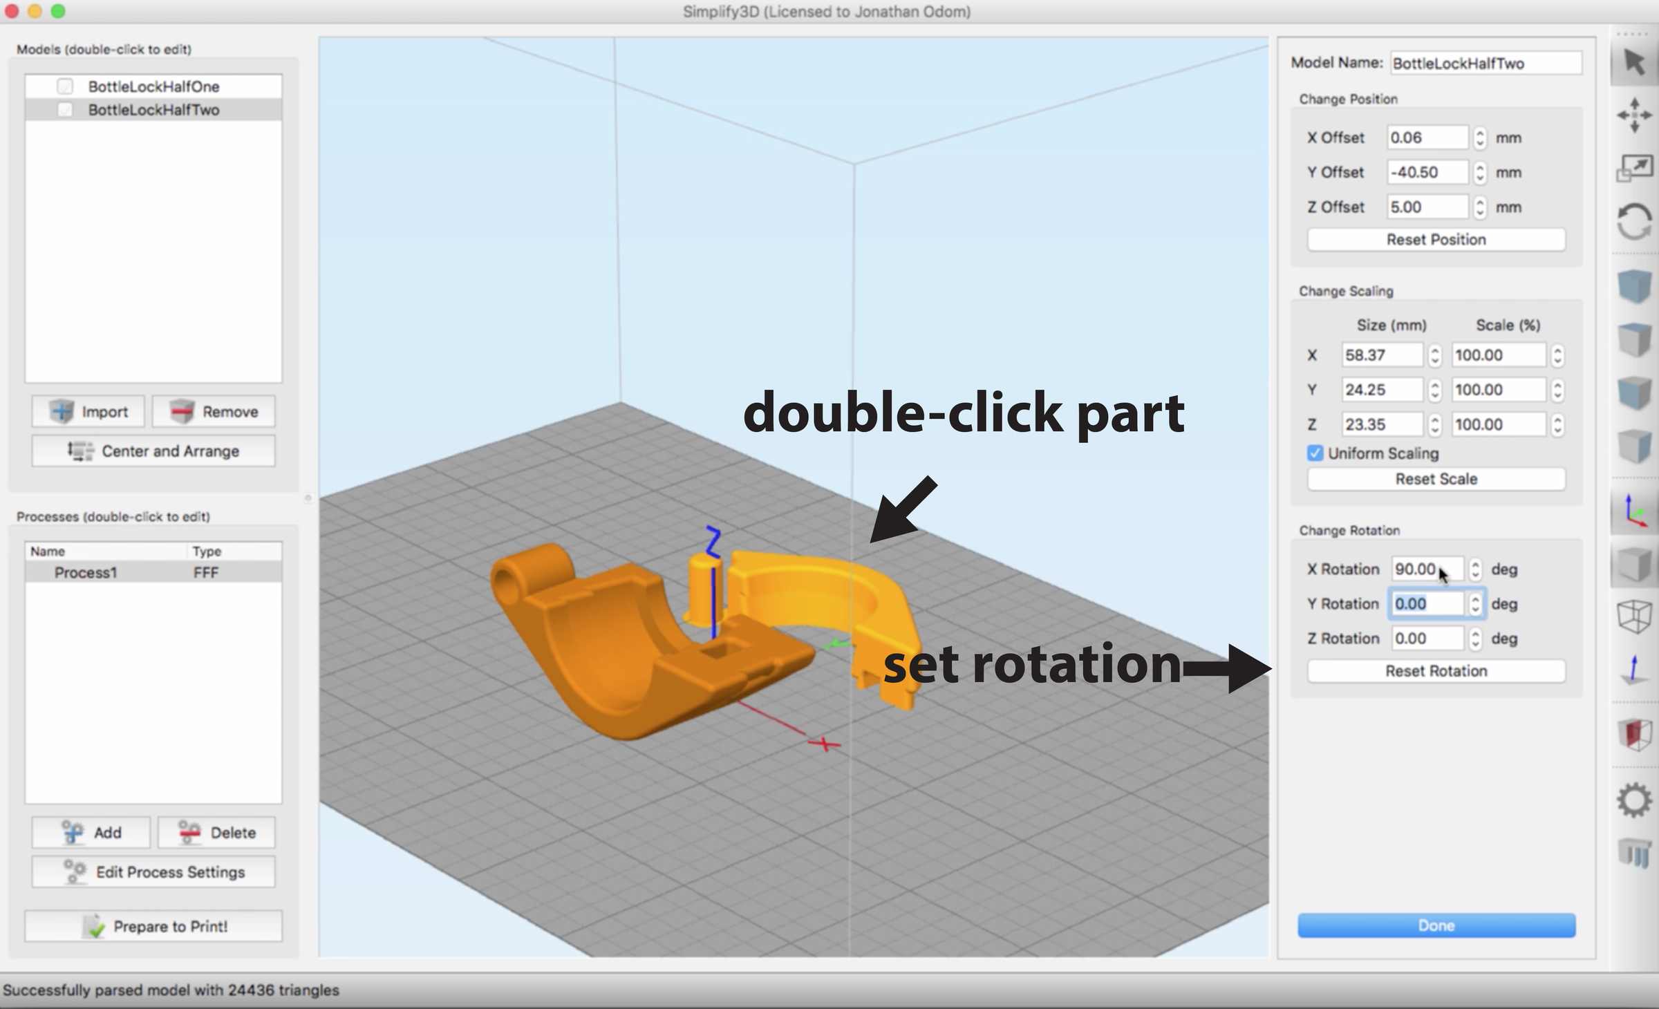This screenshot has height=1009, width=1659.
Task: Activate the translate model tool
Action: [1635, 115]
